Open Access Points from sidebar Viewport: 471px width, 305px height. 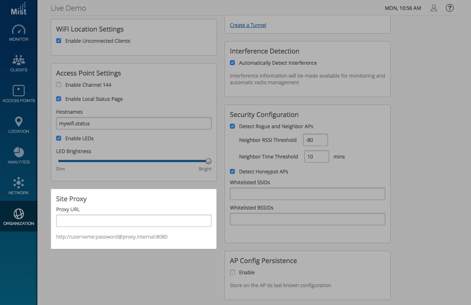19,94
